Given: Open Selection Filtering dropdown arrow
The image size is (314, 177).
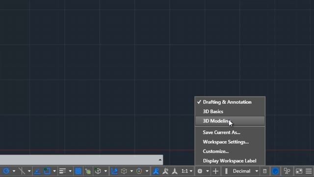Looking at the screenshot, I should coord(131,171).
